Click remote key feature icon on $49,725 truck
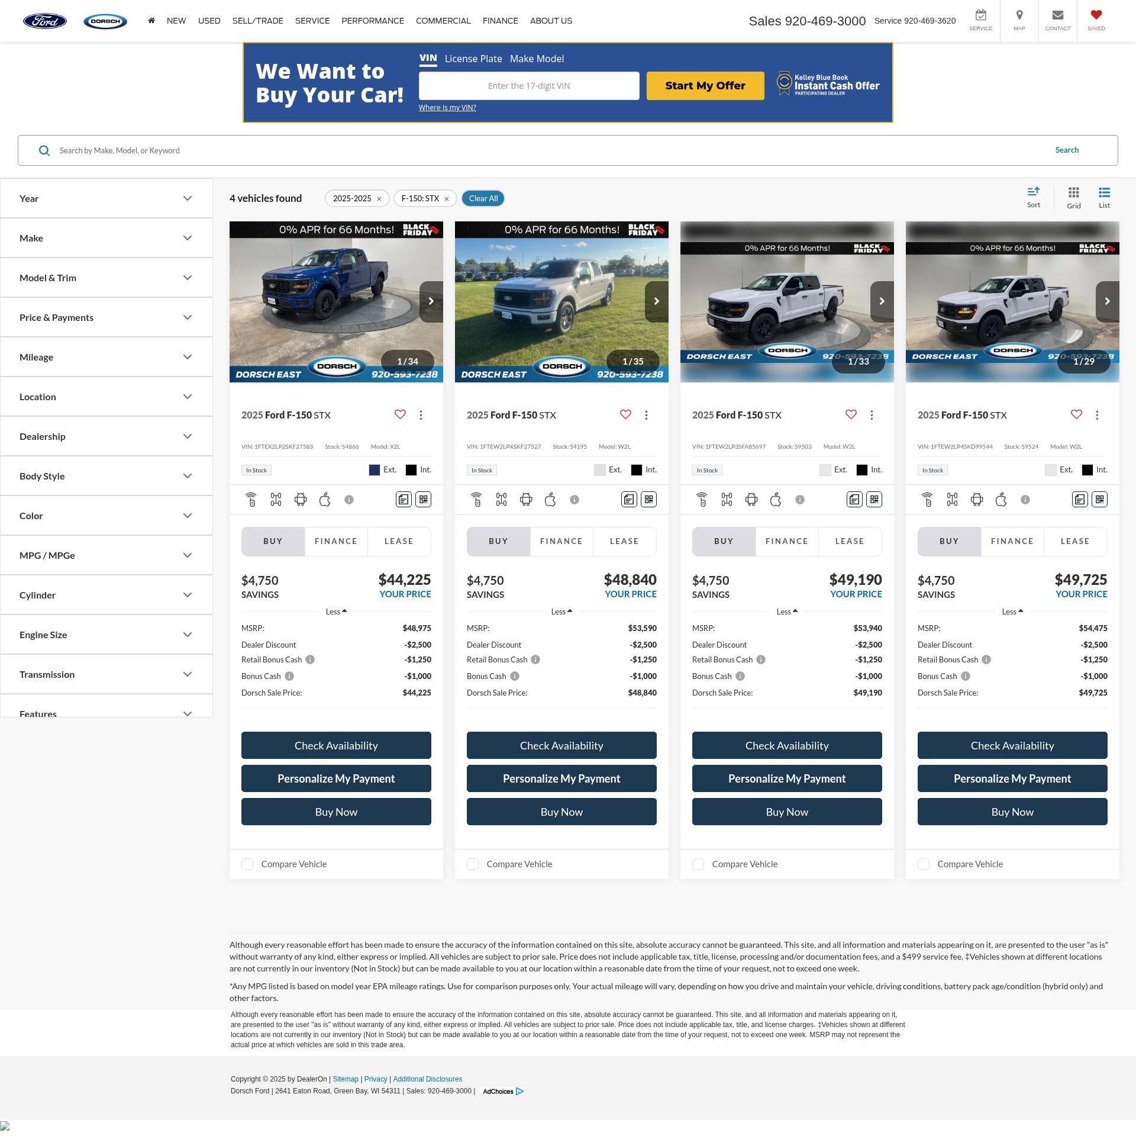 point(927,500)
